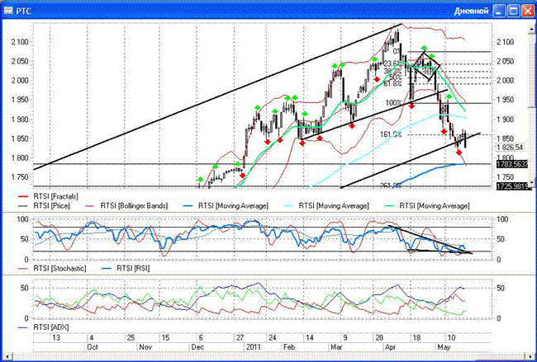Select the diamond pattern drawn on price chart

pos(426,67)
